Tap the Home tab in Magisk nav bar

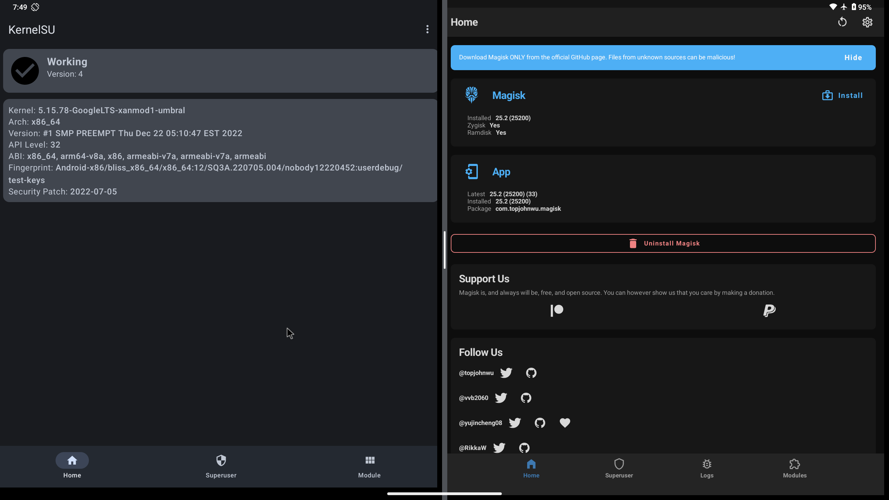point(531,469)
